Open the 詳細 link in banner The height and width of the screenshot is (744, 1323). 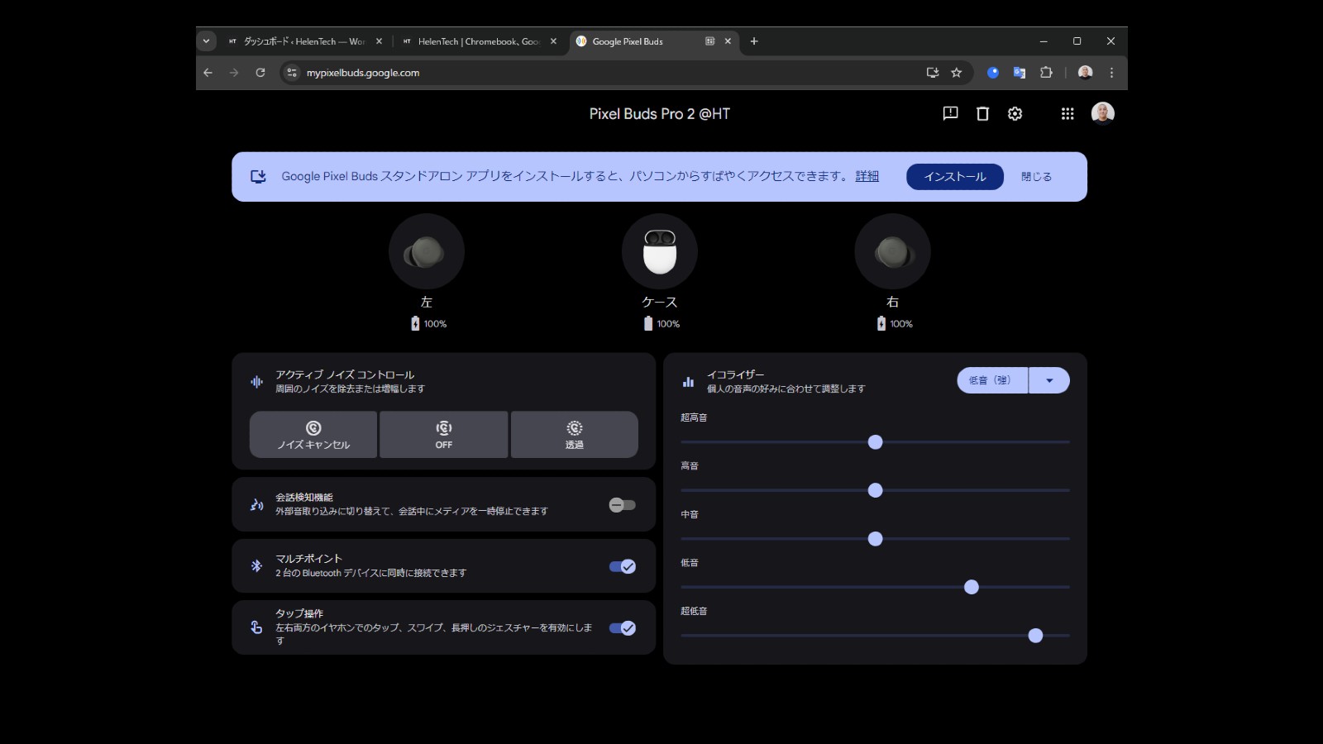click(x=867, y=176)
